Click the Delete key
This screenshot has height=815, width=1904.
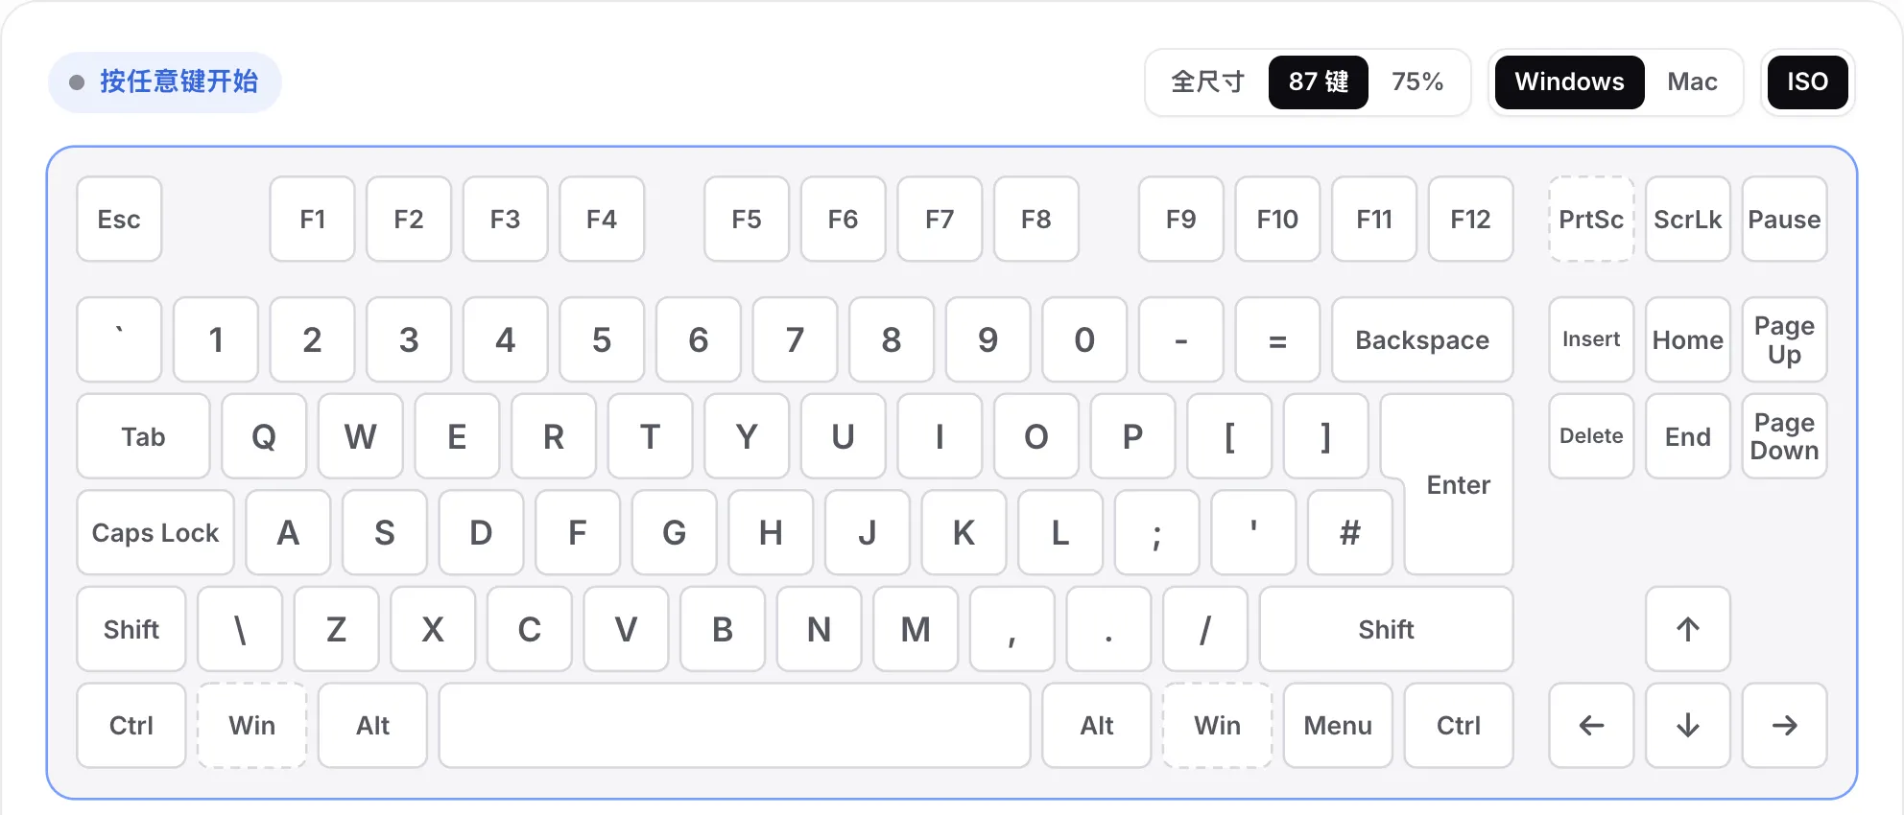pos(1591,436)
